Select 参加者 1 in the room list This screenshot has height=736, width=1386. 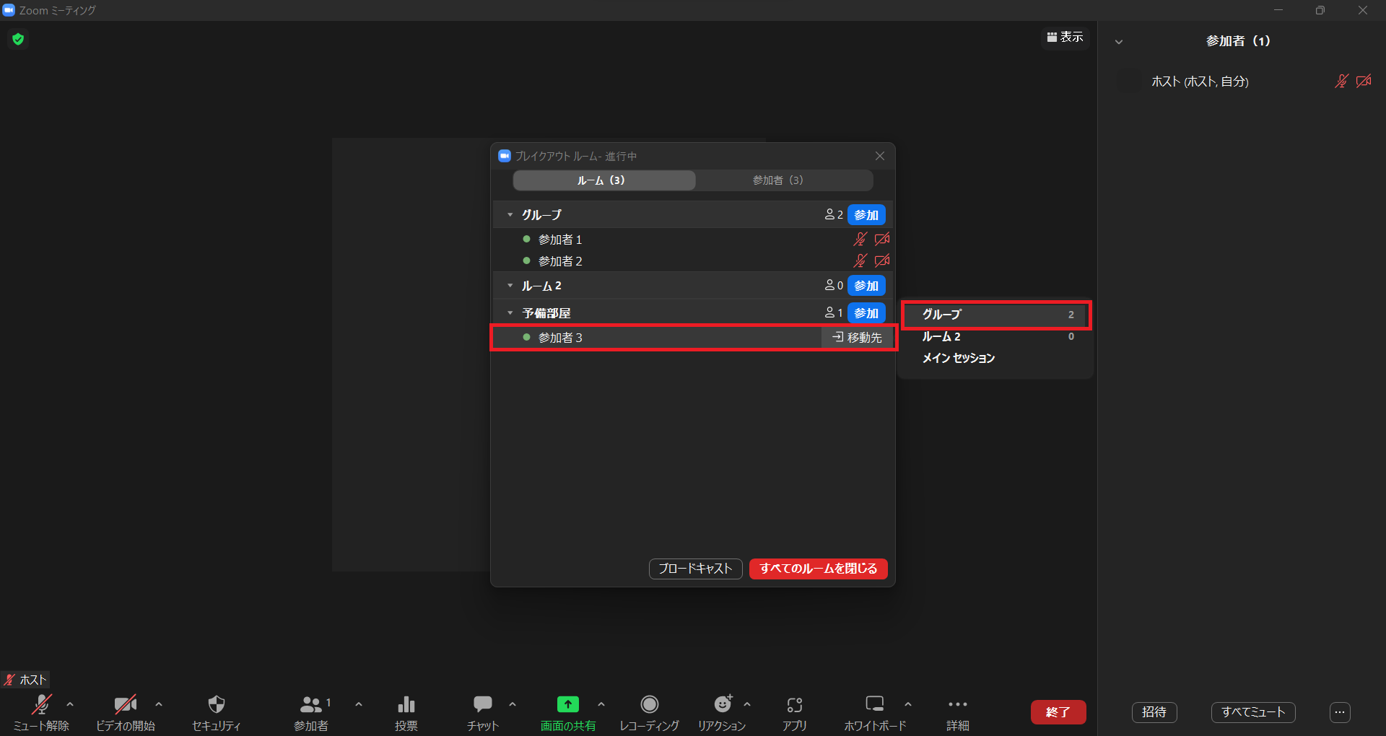(x=560, y=240)
